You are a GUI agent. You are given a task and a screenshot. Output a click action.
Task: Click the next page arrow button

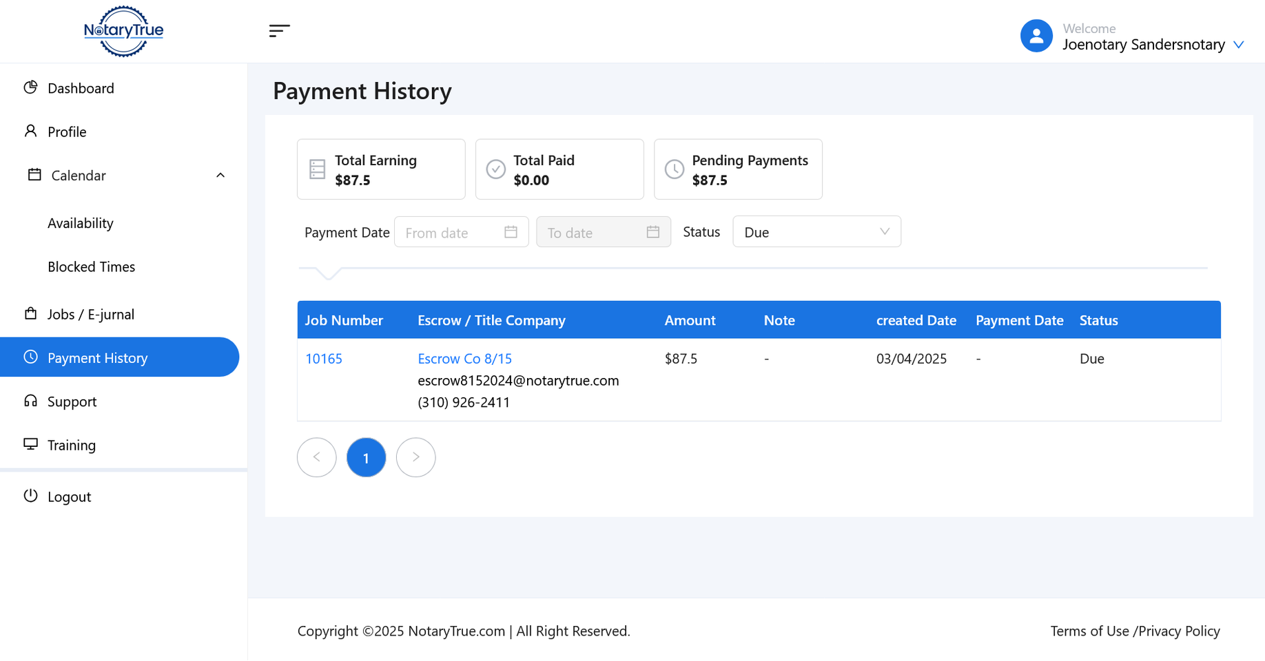tap(415, 457)
